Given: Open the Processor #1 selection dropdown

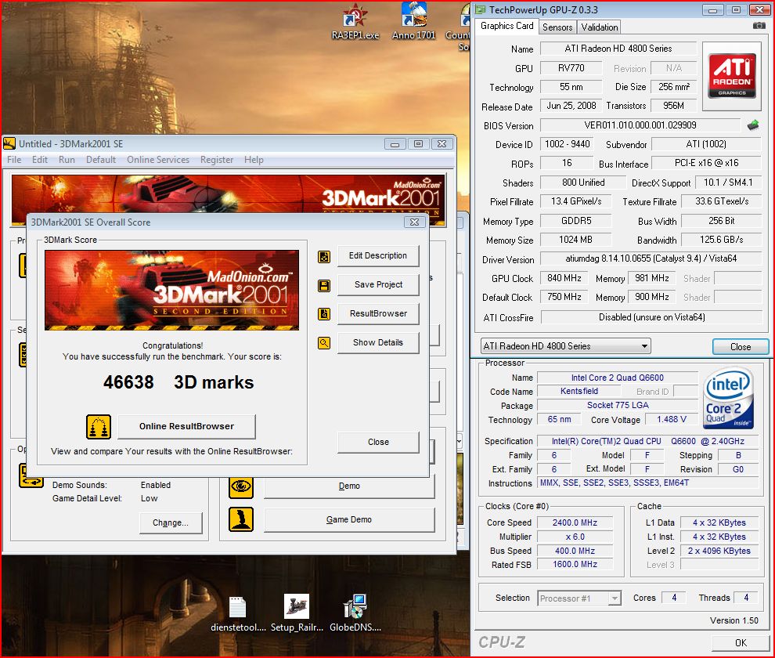Looking at the screenshot, I should pyautogui.click(x=579, y=598).
